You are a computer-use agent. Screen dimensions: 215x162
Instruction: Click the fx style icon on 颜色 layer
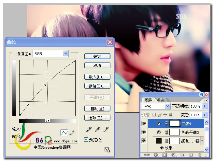[197, 141]
